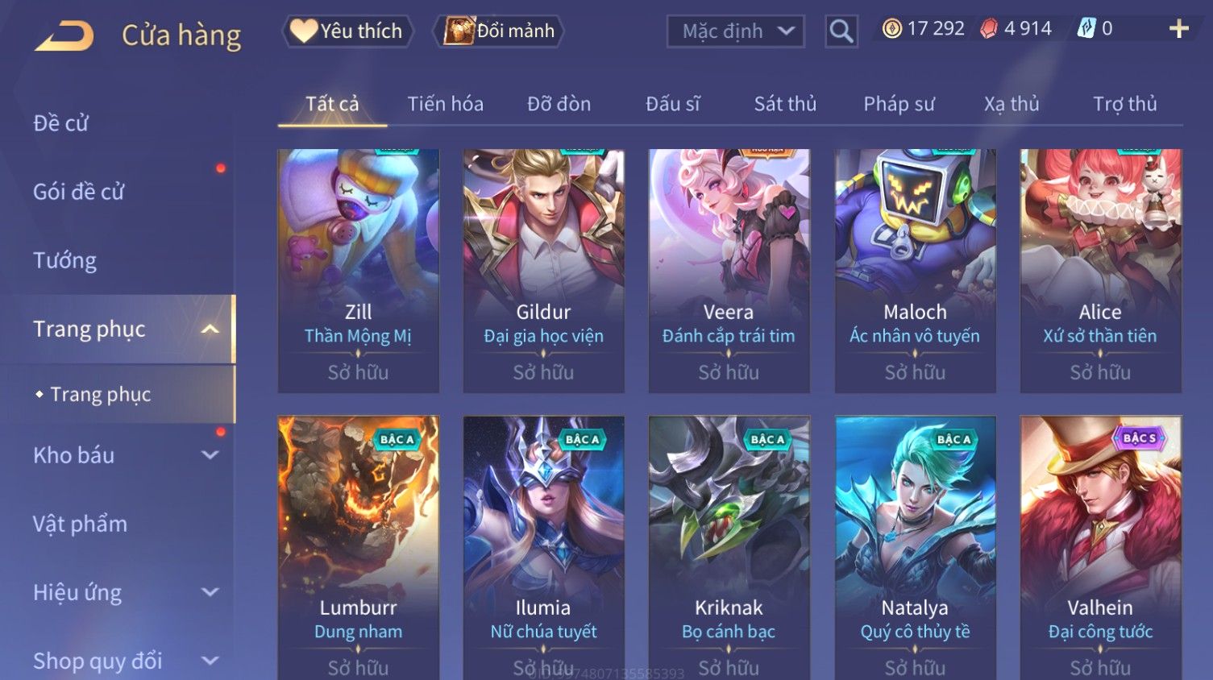Tap the plus icon to add currency
This screenshot has height=680, width=1213.
point(1178,29)
